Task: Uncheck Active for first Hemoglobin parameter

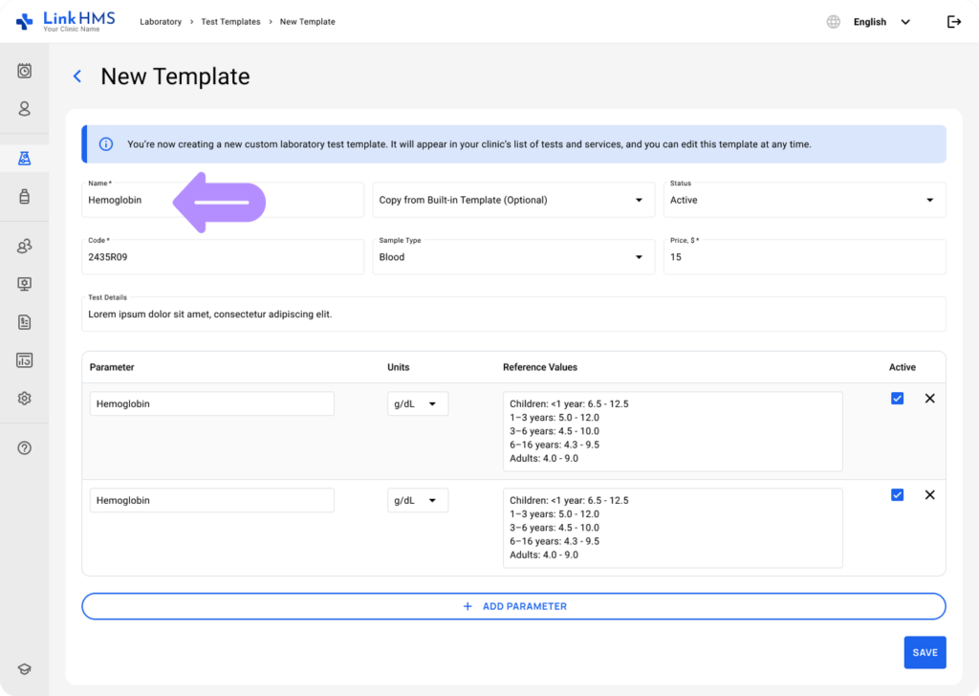Action: 897,399
